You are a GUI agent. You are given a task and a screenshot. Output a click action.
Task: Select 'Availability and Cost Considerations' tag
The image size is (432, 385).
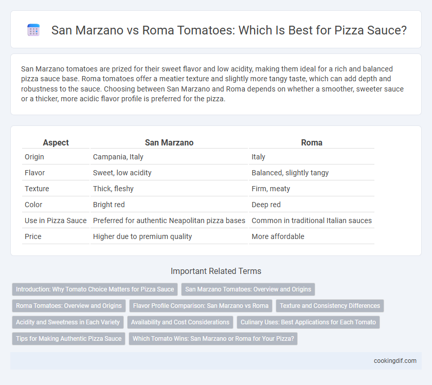(x=180, y=322)
